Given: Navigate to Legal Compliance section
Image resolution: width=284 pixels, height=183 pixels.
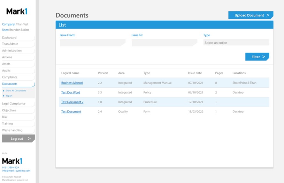Looking at the screenshot, I should 13,104.
